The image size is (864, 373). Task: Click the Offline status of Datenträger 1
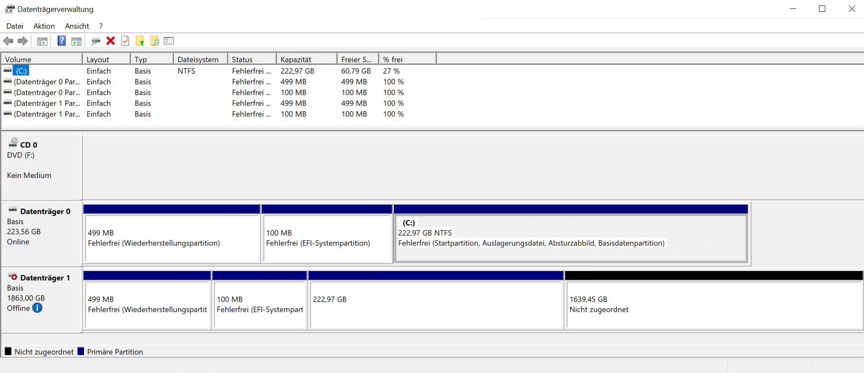pyautogui.click(x=19, y=308)
